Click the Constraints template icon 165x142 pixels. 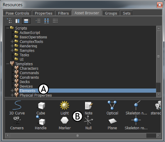(x=16, y=77)
